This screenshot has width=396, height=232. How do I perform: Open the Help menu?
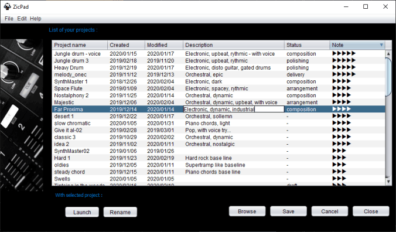[35, 19]
